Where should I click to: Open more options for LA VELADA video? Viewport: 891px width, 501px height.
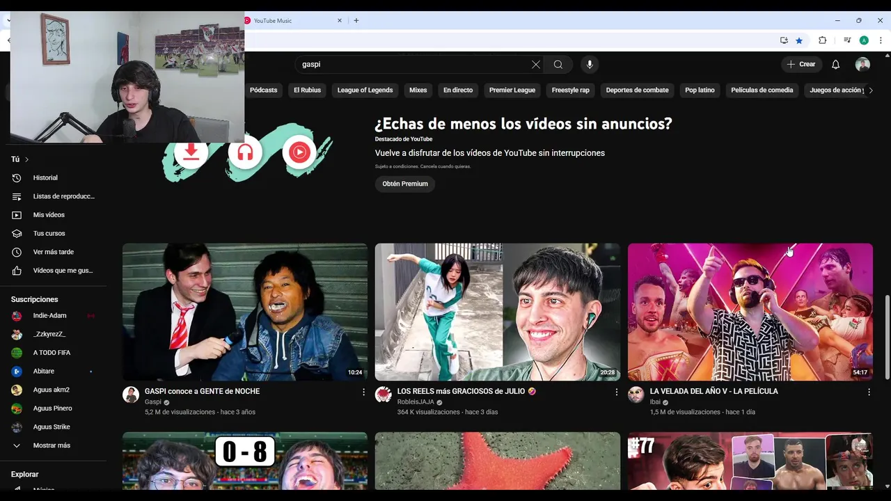pyautogui.click(x=869, y=392)
